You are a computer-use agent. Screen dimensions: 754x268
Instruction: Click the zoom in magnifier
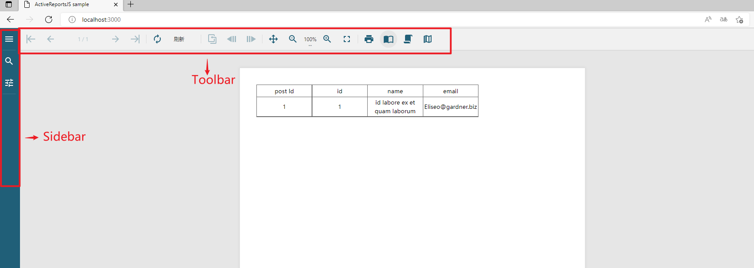327,39
